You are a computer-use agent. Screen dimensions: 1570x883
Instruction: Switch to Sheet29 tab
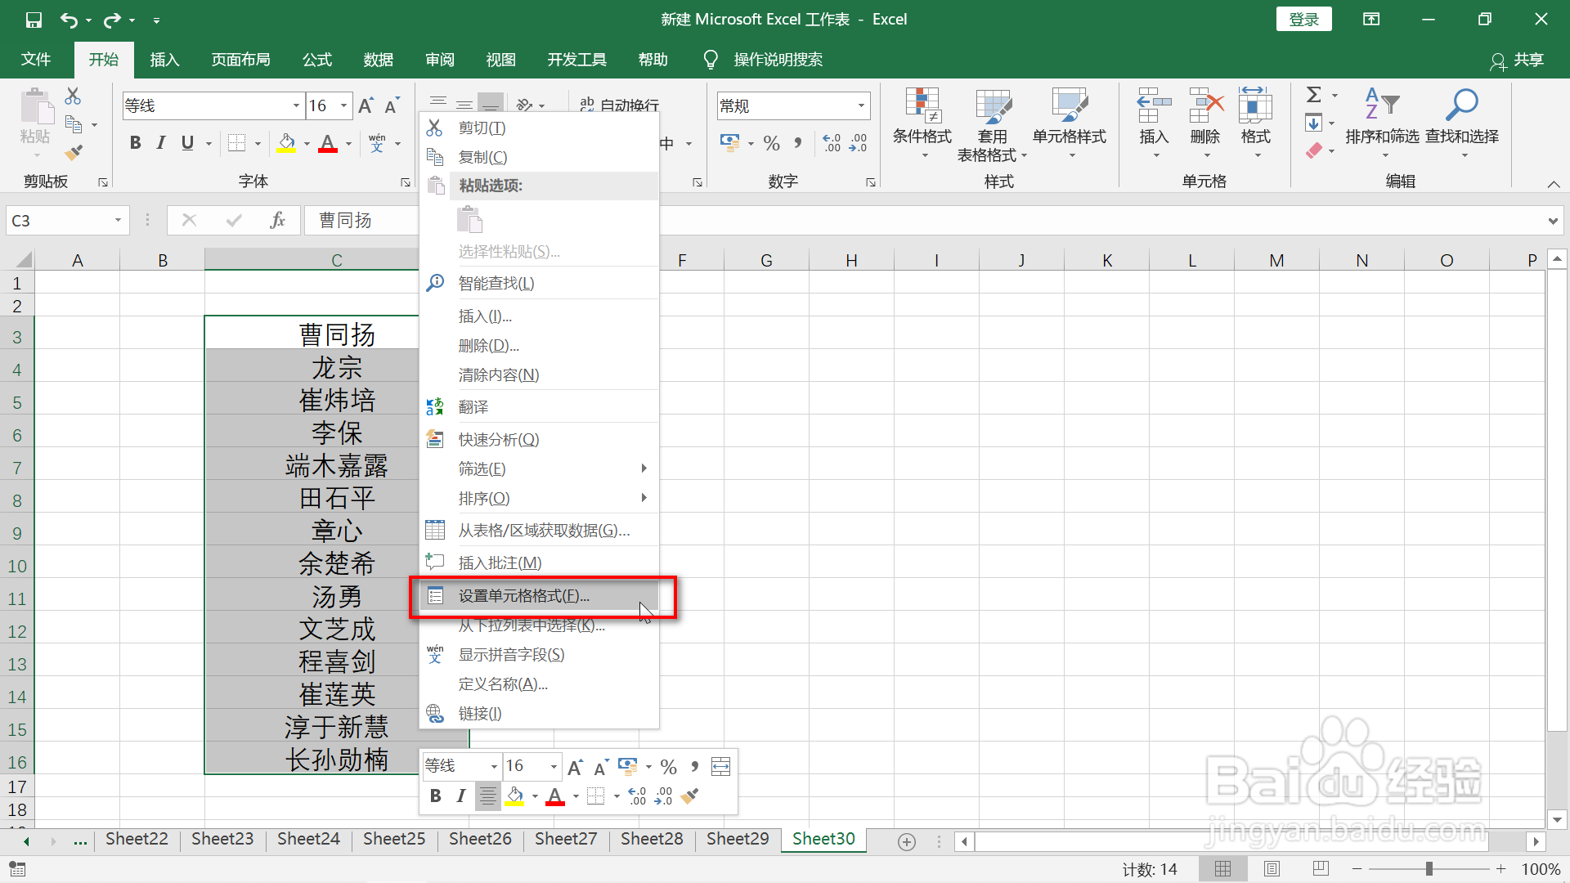(738, 839)
